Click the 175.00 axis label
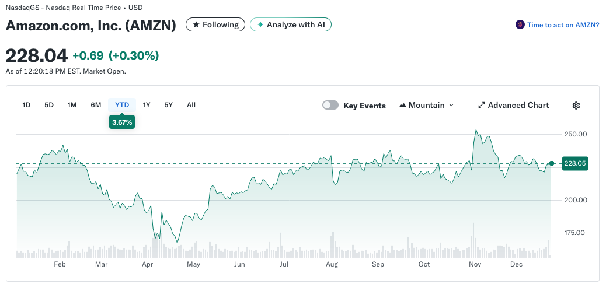The image size is (606, 287). coord(576,233)
